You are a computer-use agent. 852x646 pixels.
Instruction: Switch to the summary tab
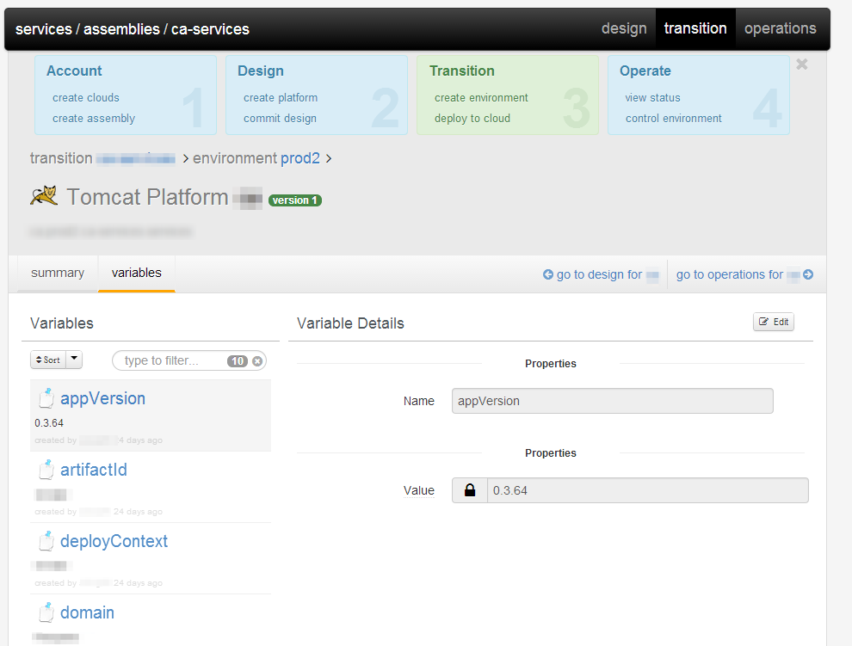(x=58, y=273)
